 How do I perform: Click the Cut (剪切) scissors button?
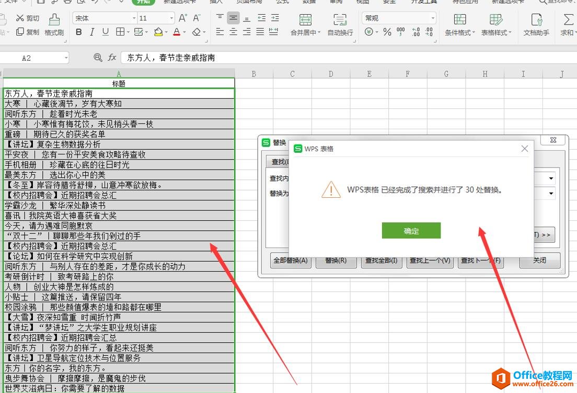click(x=28, y=18)
